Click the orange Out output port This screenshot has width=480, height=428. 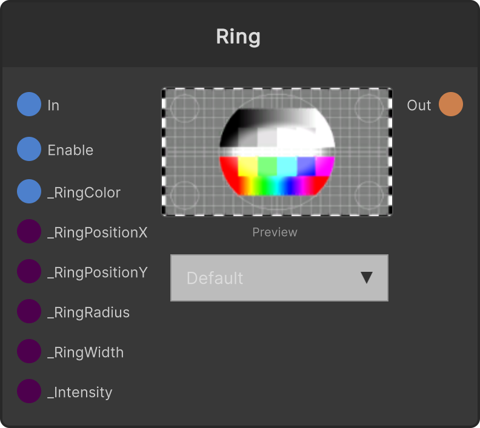click(451, 104)
